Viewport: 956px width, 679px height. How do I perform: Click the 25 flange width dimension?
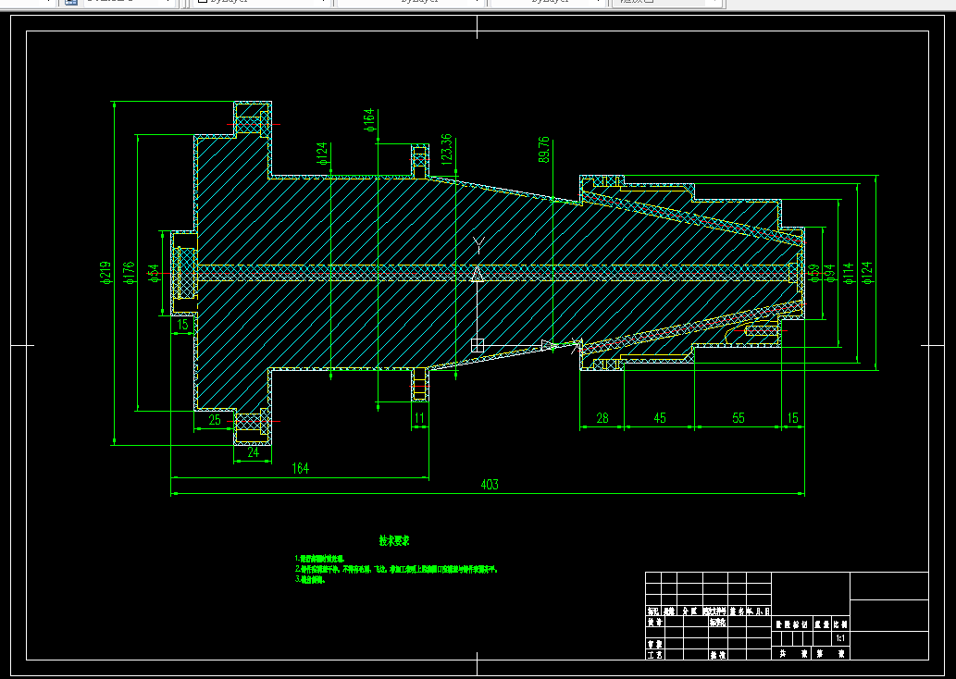pos(216,420)
